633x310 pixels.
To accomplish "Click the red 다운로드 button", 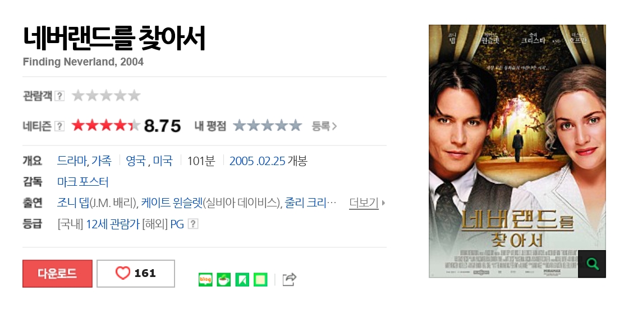I will 57,274.
